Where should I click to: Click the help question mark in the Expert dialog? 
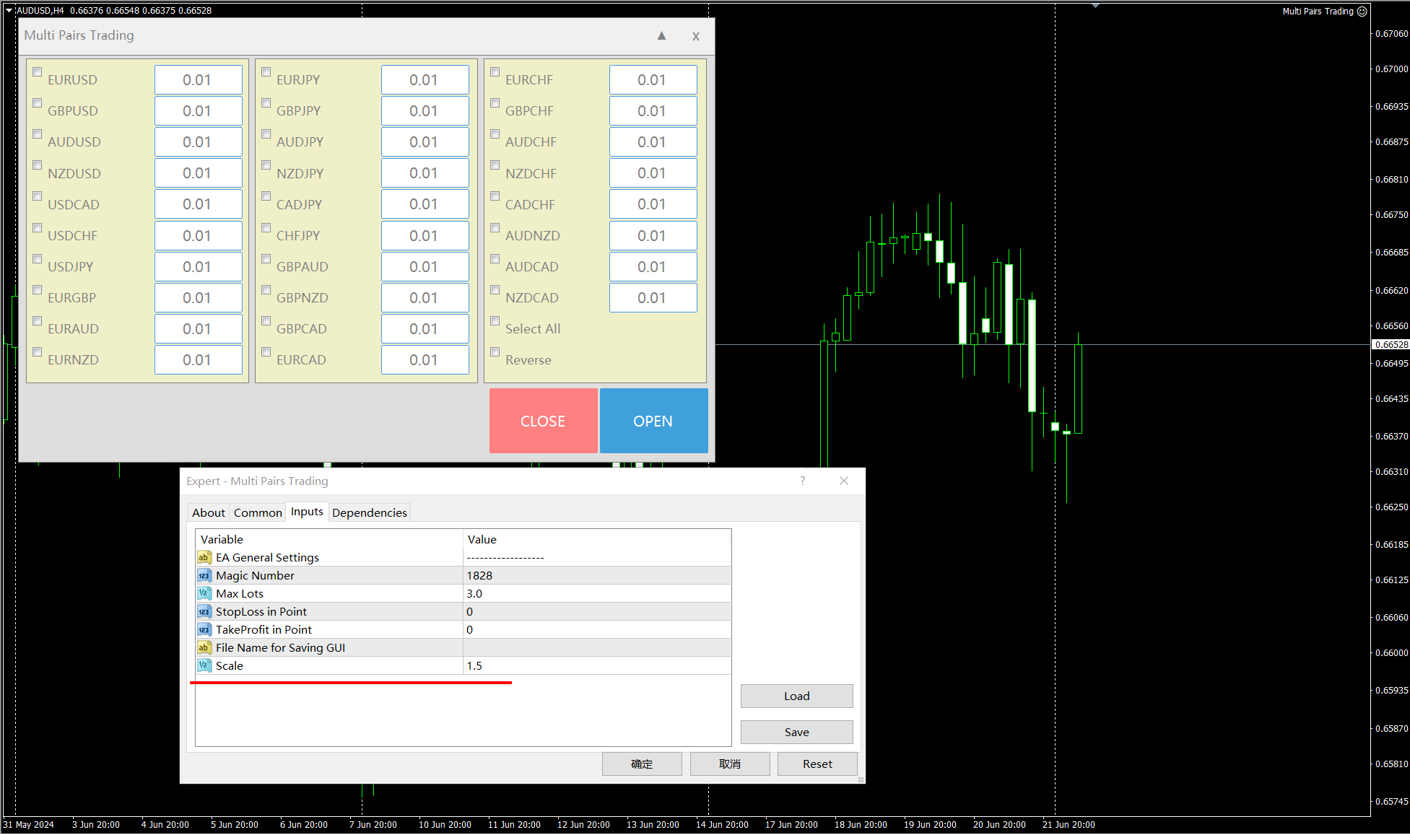point(802,481)
